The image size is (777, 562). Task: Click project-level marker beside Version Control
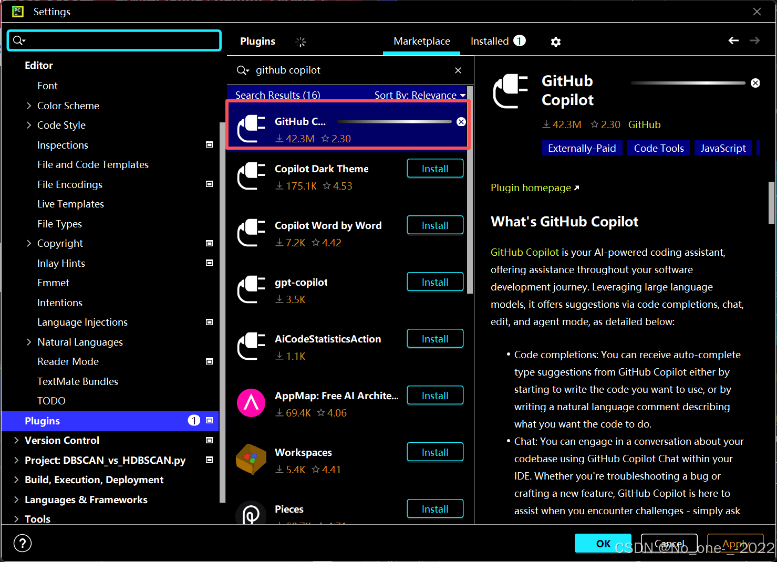coord(209,440)
